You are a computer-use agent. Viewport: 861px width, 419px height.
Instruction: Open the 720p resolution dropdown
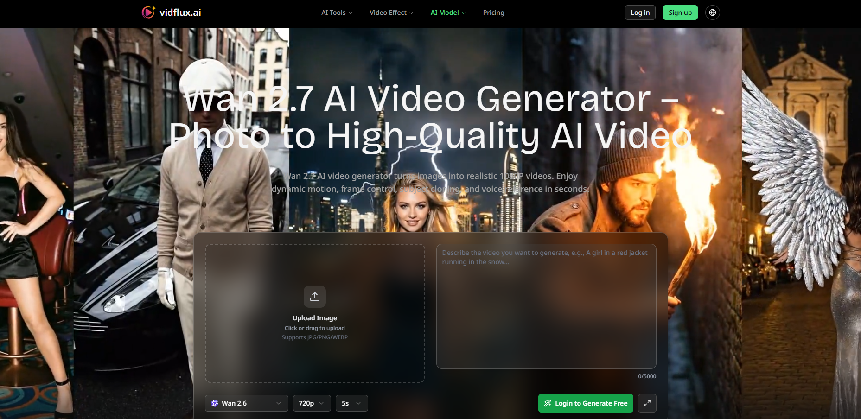pos(312,403)
